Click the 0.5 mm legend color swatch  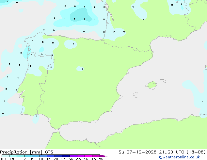(x=13, y=156)
